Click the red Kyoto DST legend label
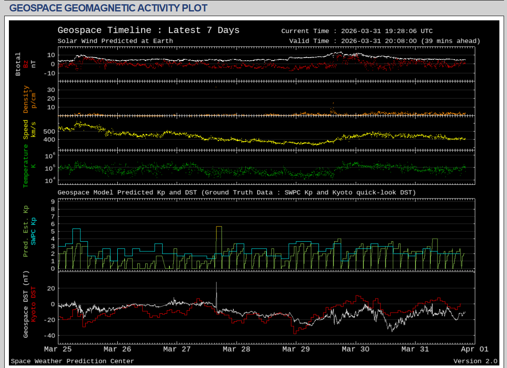The image size is (507, 368). [33, 304]
